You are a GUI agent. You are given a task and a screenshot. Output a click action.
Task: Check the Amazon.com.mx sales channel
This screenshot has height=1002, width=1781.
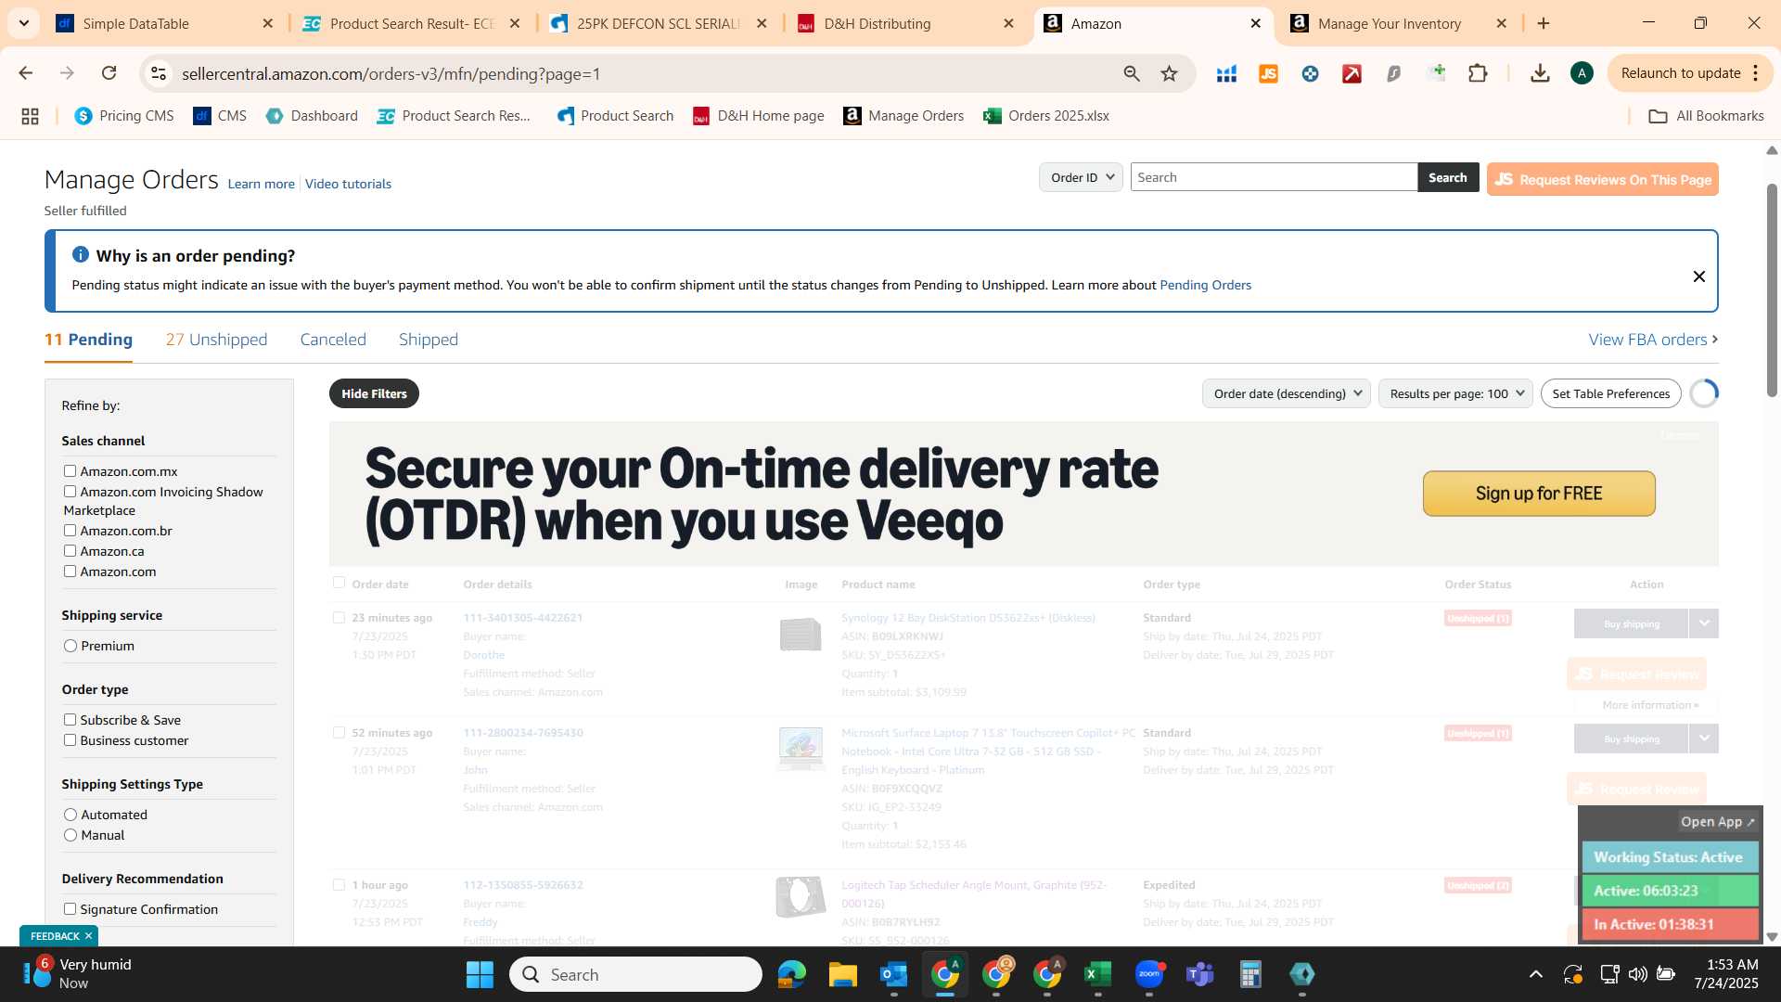click(x=70, y=471)
